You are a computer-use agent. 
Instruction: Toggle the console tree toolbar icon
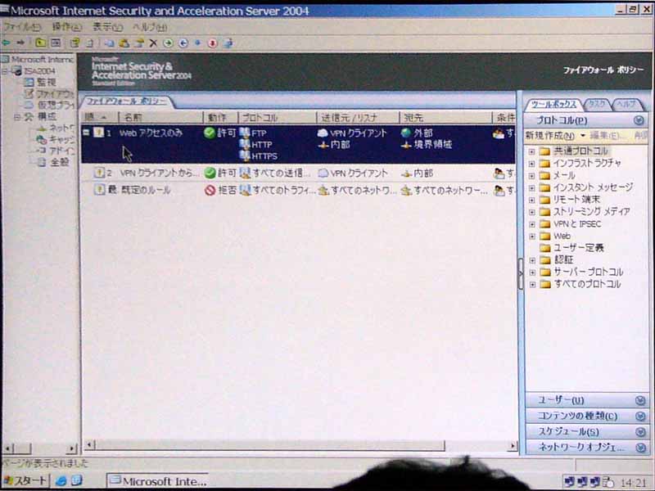tap(56, 43)
